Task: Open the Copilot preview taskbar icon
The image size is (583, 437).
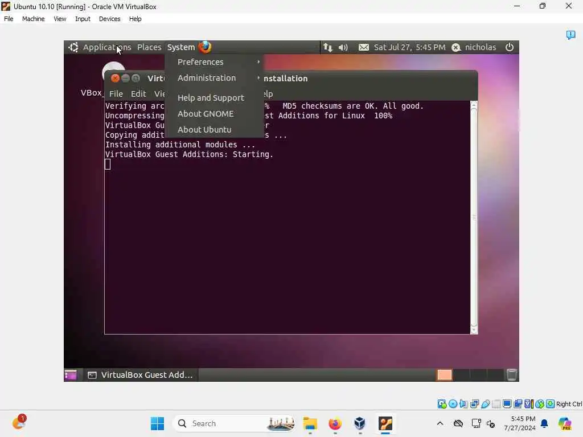Action: pyautogui.click(x=565, y=423)
